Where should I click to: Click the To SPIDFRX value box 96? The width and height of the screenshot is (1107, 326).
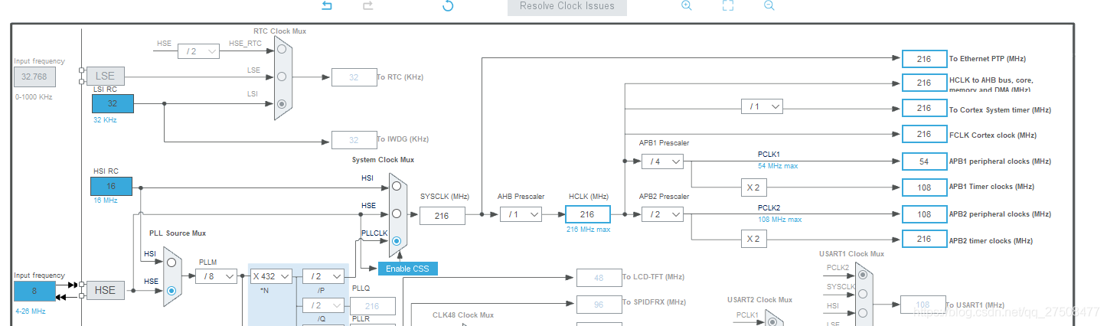[x=599, y=304]
